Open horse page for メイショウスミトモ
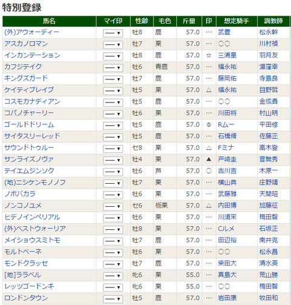The image size is (291, 305). [x=32, y=240]
